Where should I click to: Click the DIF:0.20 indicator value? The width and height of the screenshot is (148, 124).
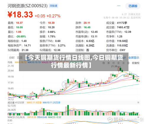32,117
